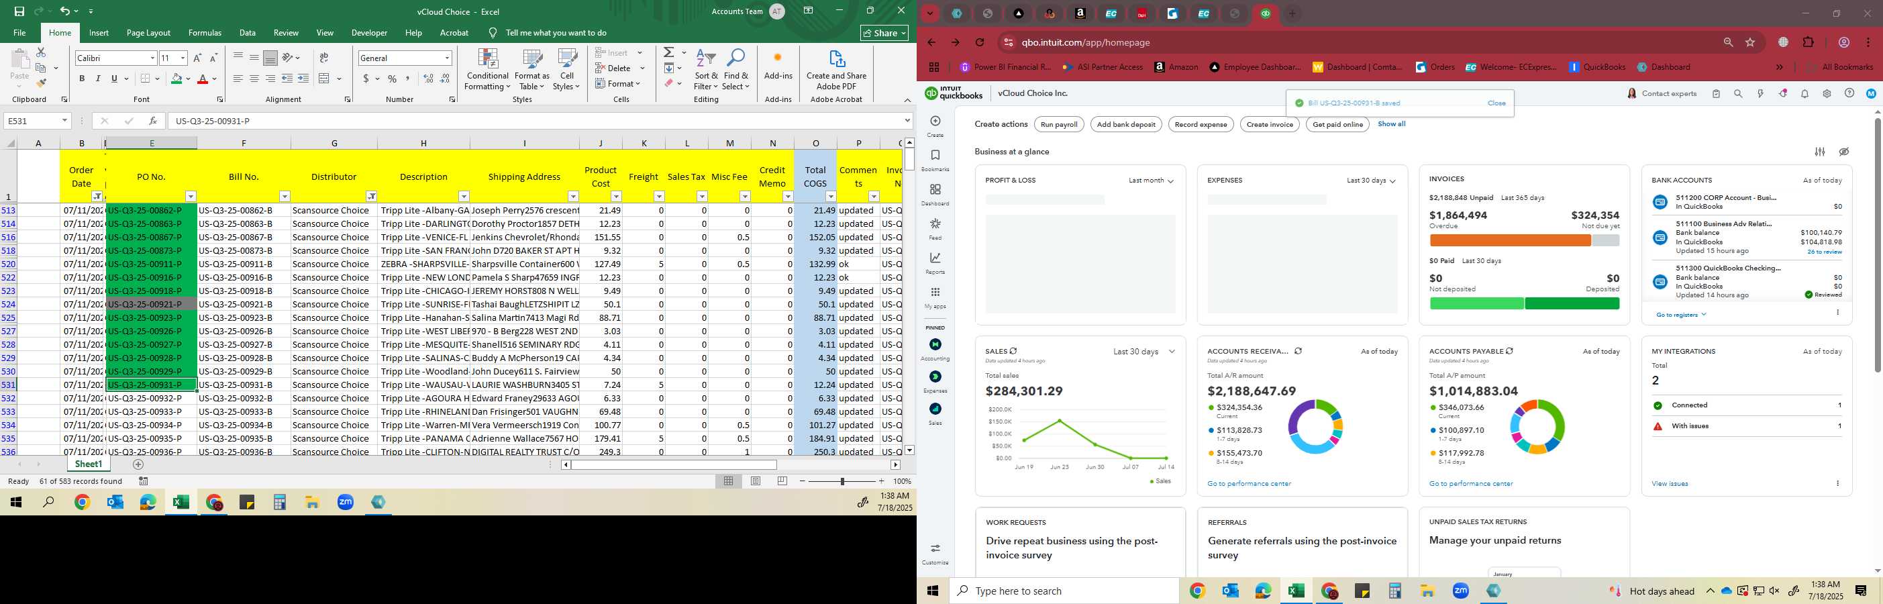Select the Sheet1 tab
1883x604 pixels.
pos(89,464)
